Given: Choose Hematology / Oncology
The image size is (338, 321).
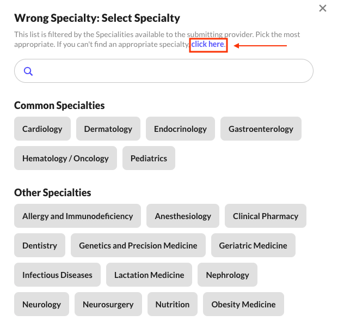Looking at the screenshot, I should pos(65,158).
